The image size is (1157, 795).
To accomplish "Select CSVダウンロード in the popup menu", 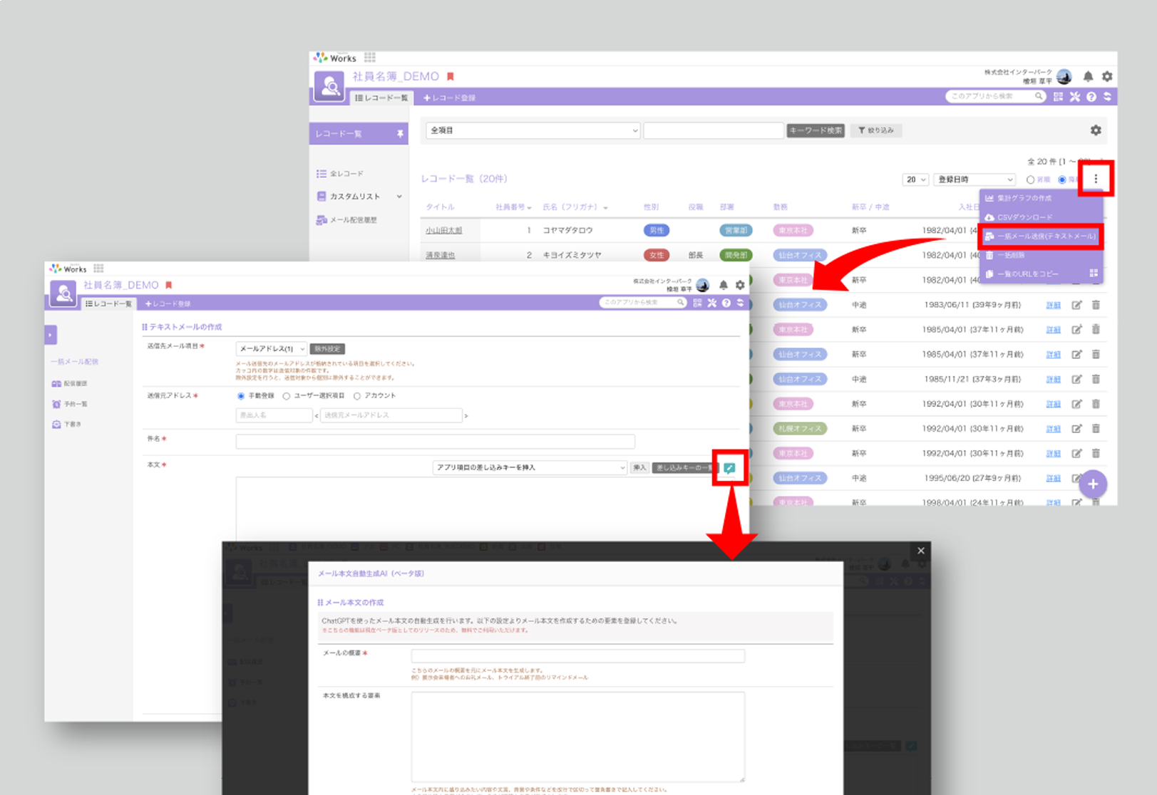I will point(1024,217).
